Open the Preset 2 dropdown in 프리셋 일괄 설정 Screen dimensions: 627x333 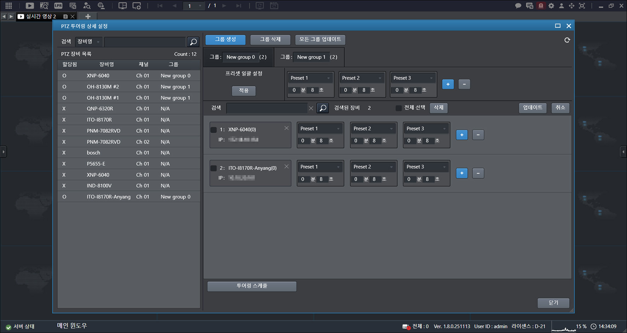tap(362, 78)
